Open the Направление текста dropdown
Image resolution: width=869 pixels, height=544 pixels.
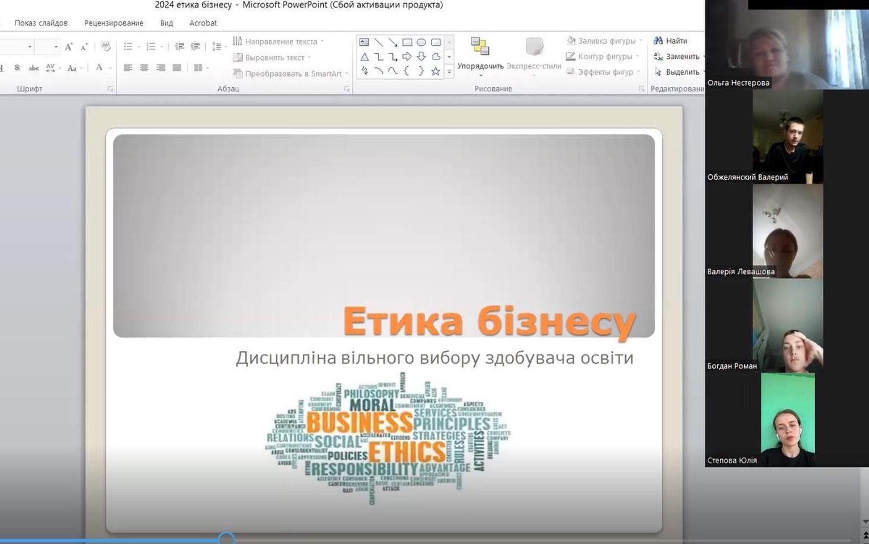click(x=281, y=41)
